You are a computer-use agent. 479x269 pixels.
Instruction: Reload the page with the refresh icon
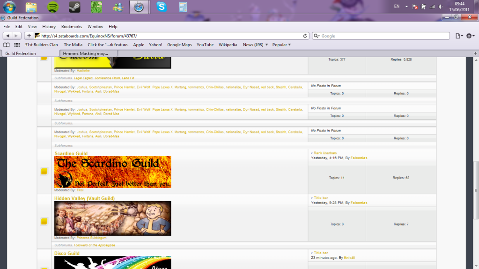tap(305, 36)
